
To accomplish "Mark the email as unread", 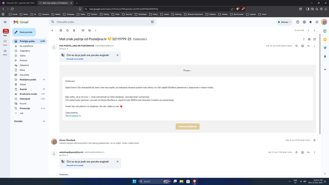I will click(83, 30).
